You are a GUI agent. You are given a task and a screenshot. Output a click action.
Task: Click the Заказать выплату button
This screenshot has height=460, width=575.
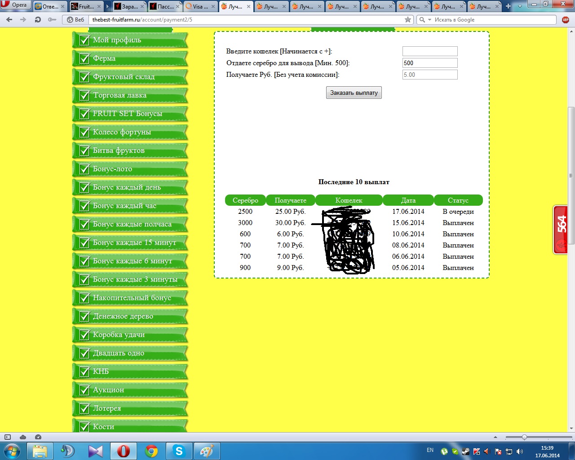tap(354, 93)
